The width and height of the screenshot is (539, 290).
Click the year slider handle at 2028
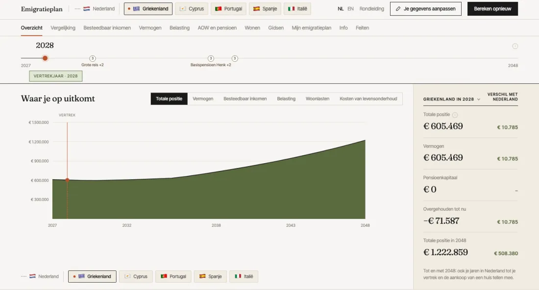[45, 58]
